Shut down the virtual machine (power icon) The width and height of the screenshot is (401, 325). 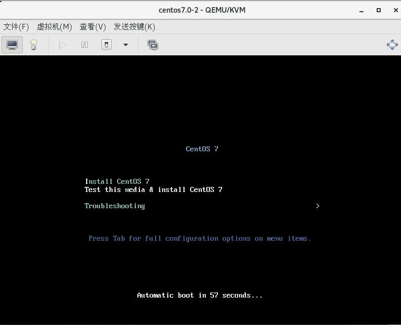(106, 45)
